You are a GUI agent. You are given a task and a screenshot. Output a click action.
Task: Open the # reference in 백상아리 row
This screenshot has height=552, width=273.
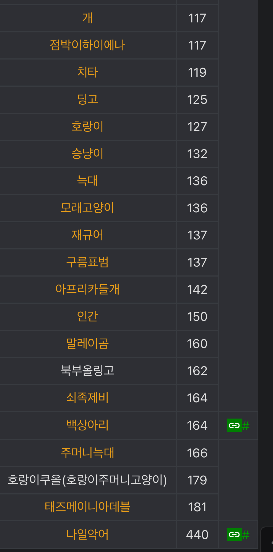tap(246, 425)
